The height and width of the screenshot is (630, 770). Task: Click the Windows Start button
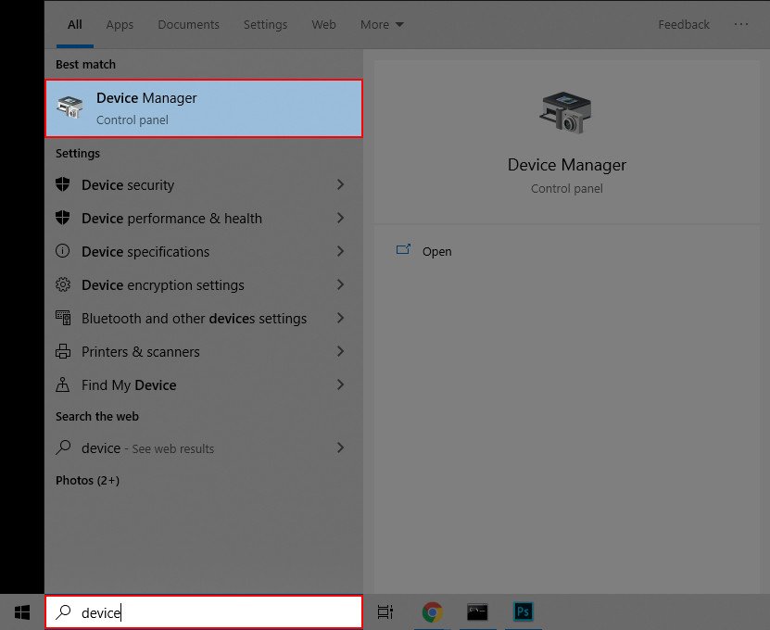20,611
